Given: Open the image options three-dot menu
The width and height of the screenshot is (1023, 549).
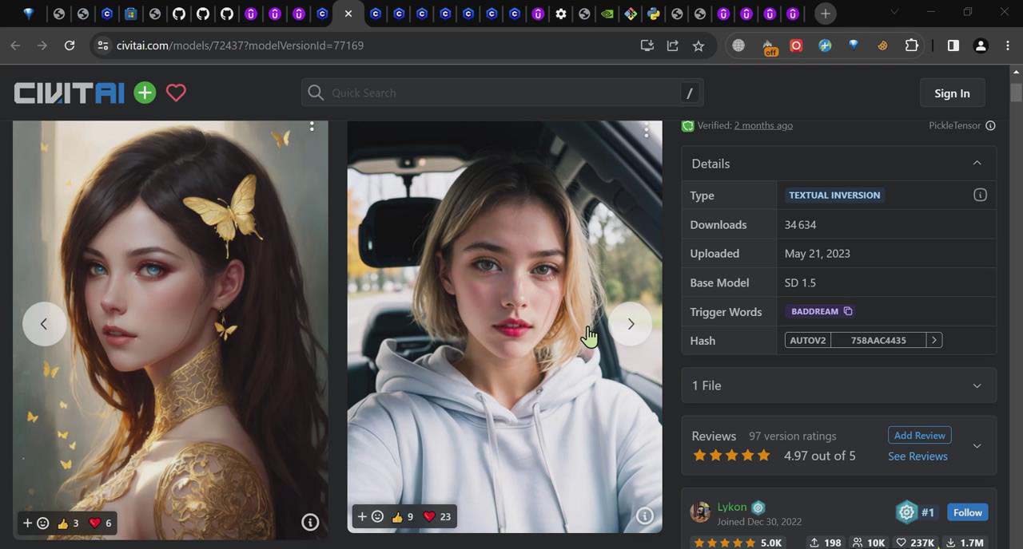Looking at the screenshot, I should (646, 132).
